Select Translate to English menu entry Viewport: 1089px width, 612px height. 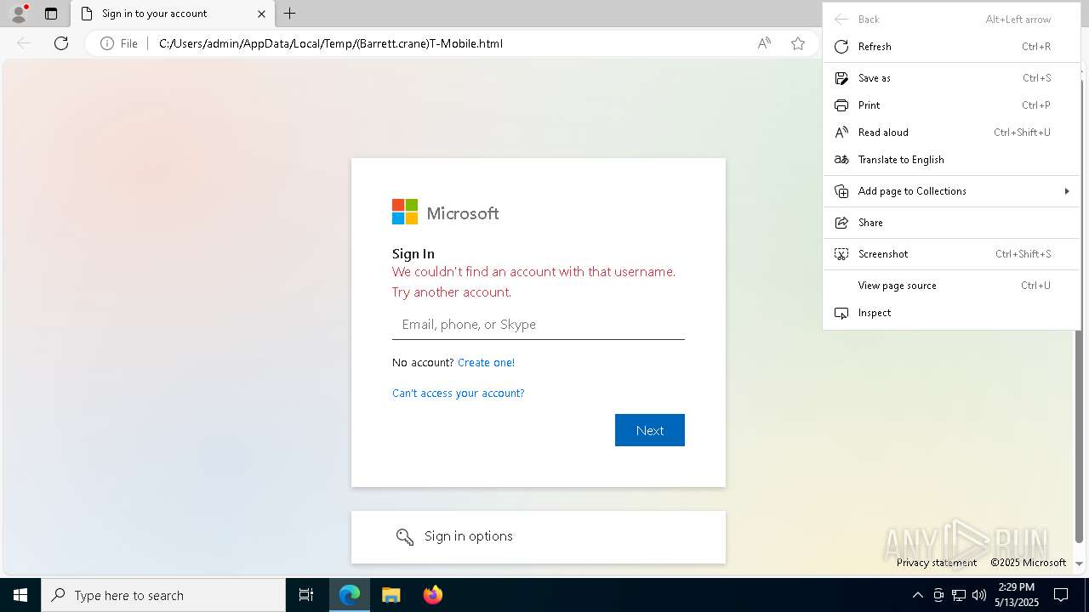[951, 160]
